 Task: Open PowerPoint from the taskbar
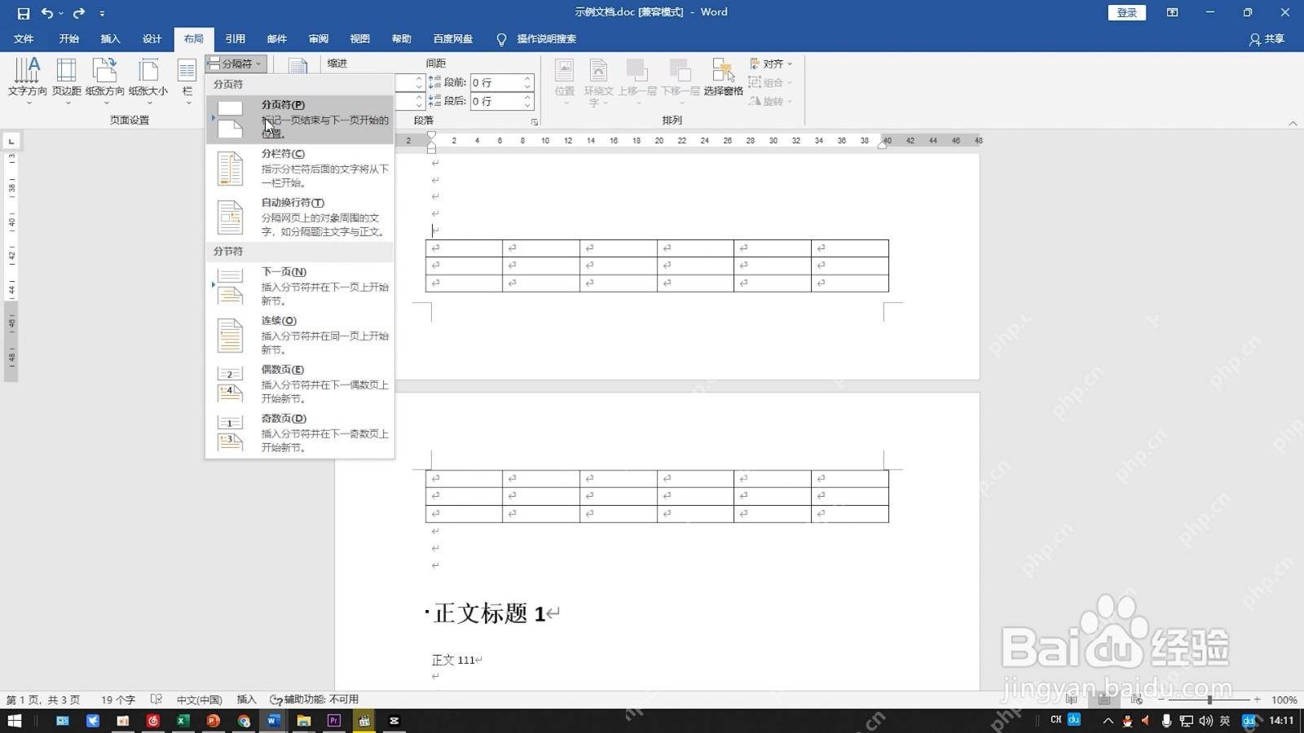(x=213, y=721)
